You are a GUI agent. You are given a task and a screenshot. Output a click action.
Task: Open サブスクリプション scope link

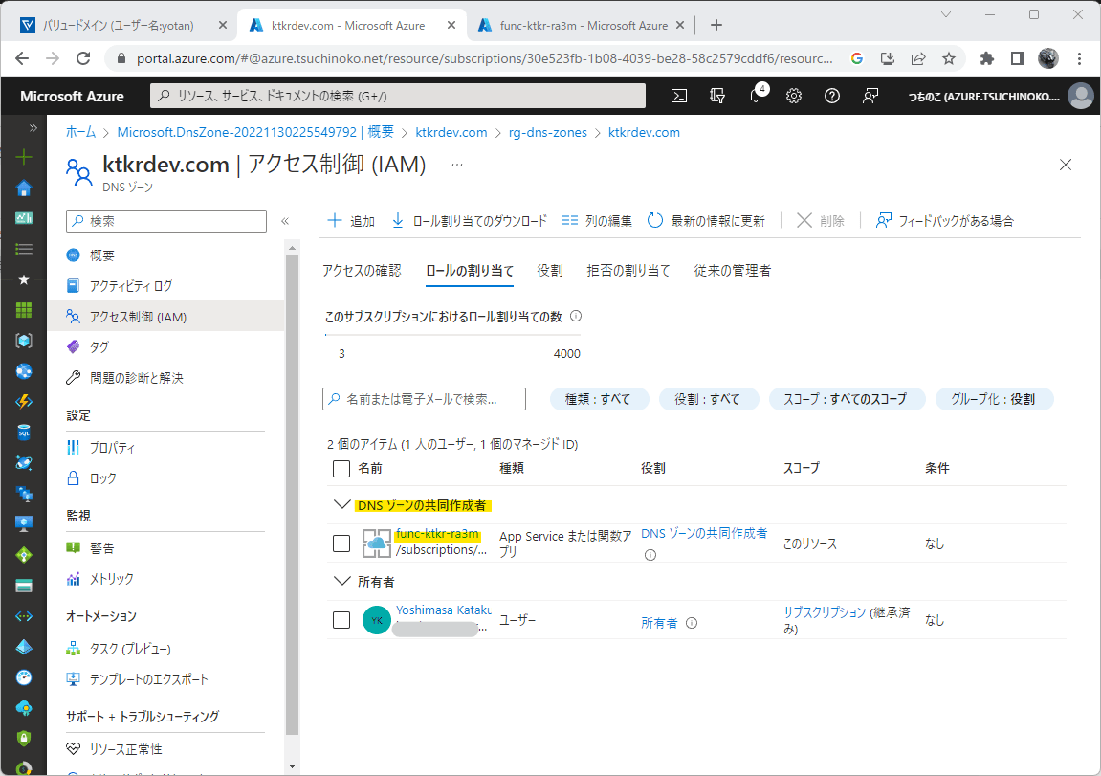click(x=825, y=612)
